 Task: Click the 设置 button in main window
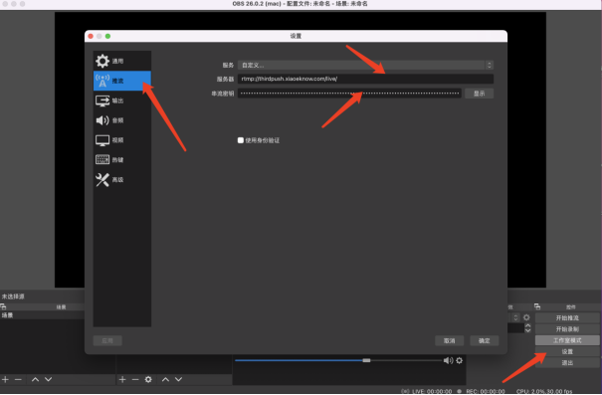pyautogui.click(x=567, y=351)
